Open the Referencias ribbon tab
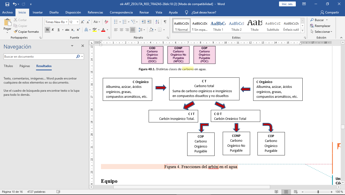The width and height of the screenshot is (345, 195). (95, 12)
